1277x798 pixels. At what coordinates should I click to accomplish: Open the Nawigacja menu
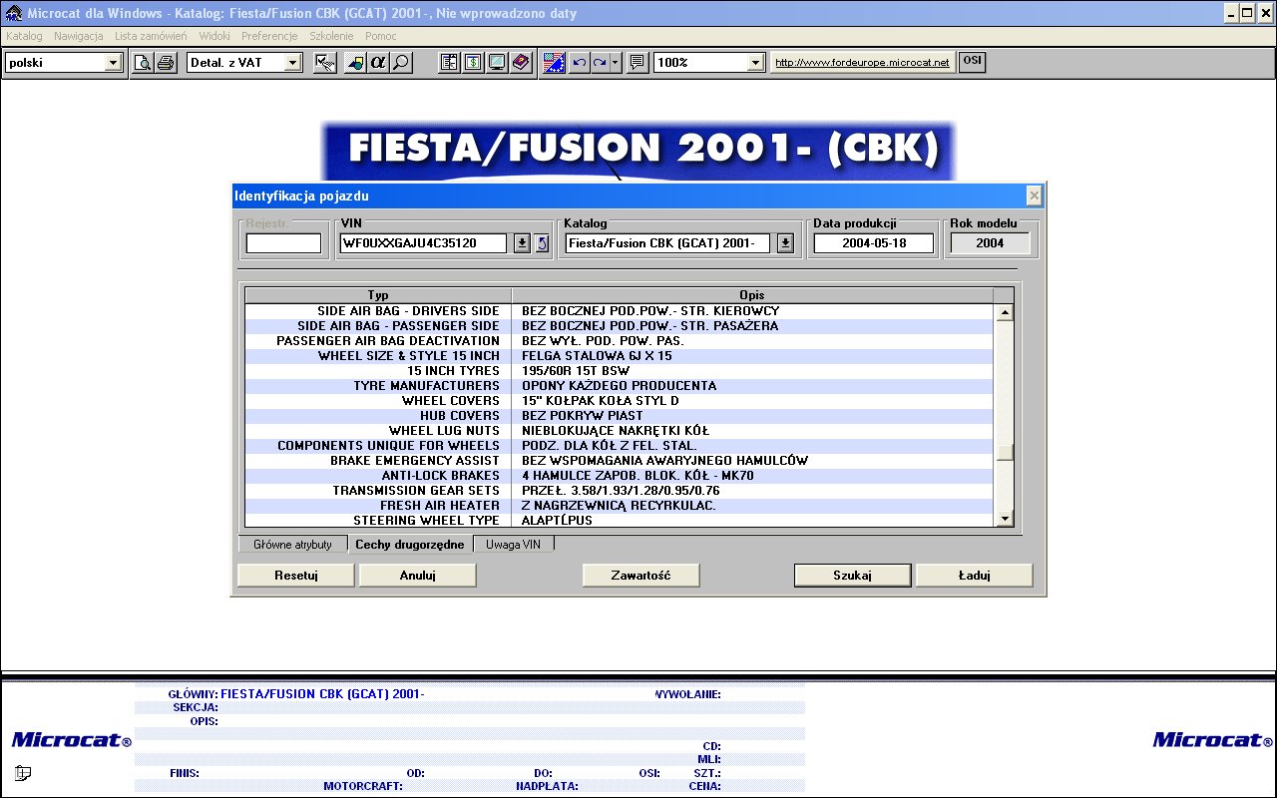(79, 36)
